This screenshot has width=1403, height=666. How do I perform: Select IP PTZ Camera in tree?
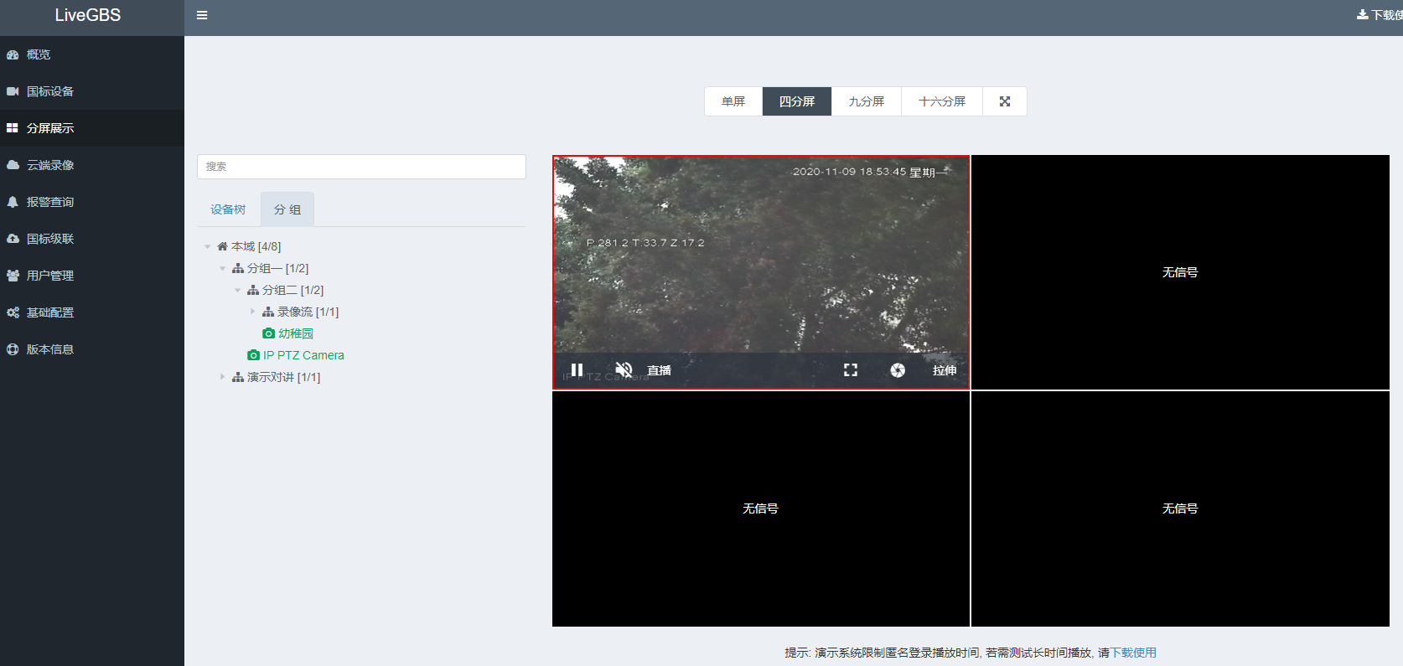(303, 355)
